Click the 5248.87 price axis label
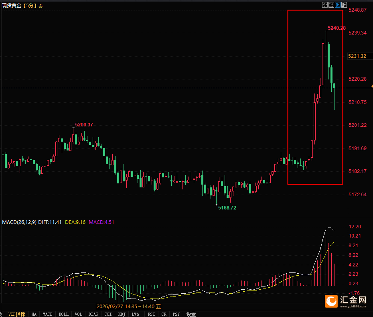Image resolution: width=373 pixels, height=317 pixels. click(357, 10)
